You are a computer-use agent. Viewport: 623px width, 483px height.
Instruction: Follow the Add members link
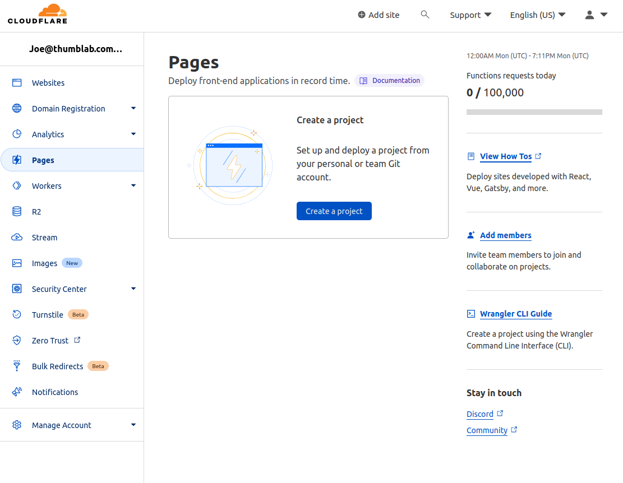505,235
